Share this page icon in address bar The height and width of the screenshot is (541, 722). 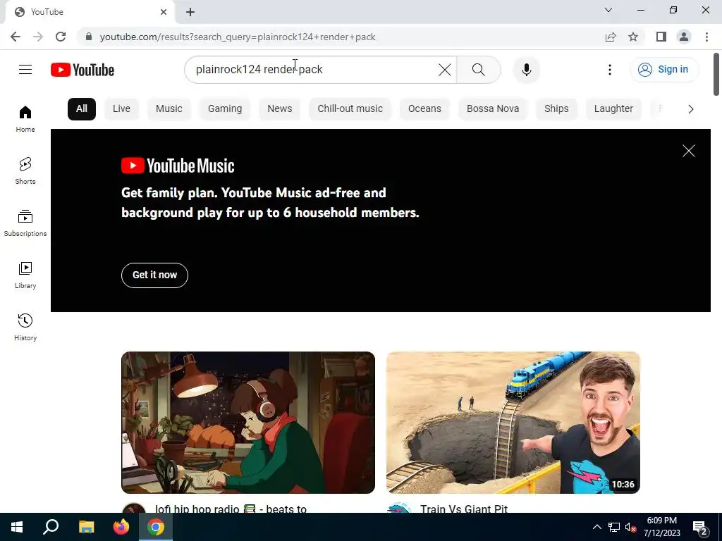(611, 37)
